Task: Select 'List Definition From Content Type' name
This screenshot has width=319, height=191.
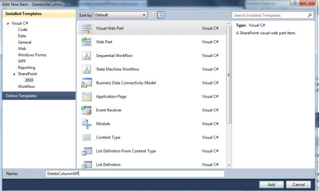Action: point(126,151)
